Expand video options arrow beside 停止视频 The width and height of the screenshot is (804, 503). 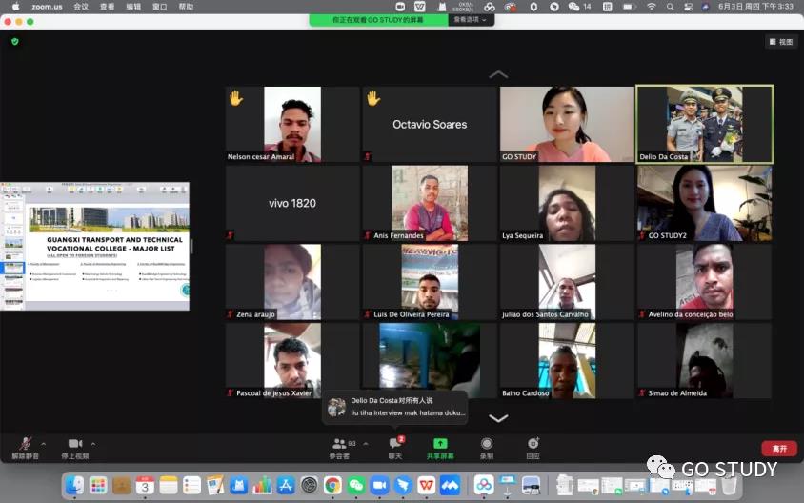pos(92,443)
